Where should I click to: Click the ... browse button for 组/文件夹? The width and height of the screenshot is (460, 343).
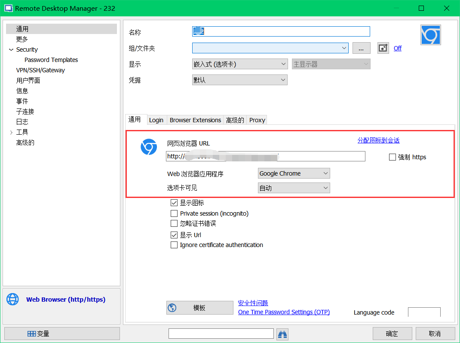click(x=361, y=48)
